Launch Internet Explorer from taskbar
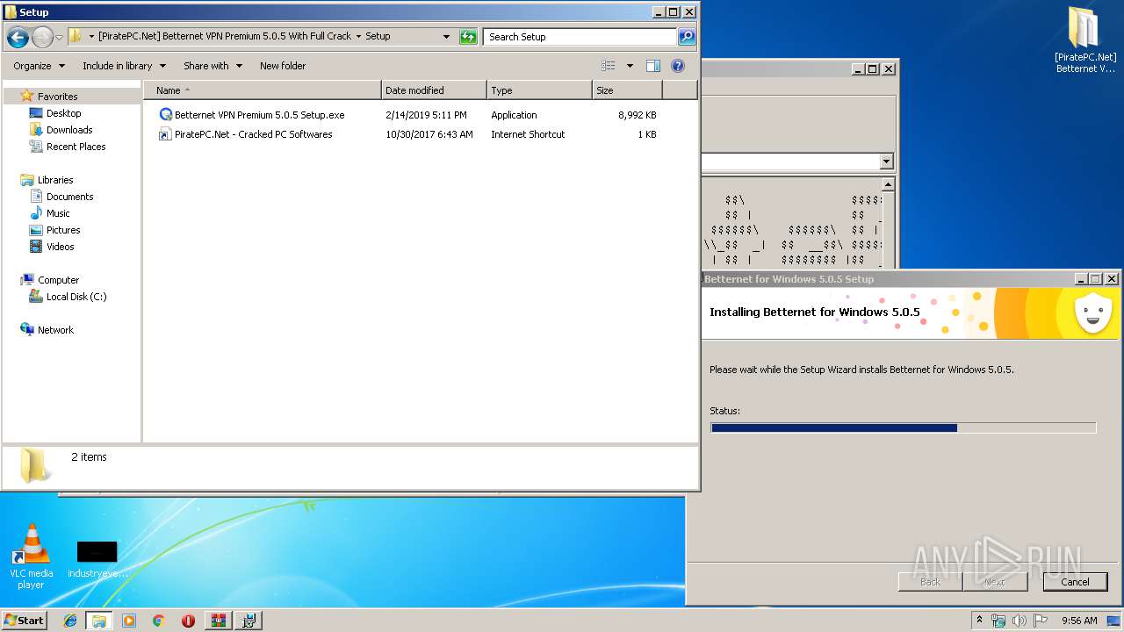Image resolution: width=1124 pixels, height=632 pixels. point(70,621)
